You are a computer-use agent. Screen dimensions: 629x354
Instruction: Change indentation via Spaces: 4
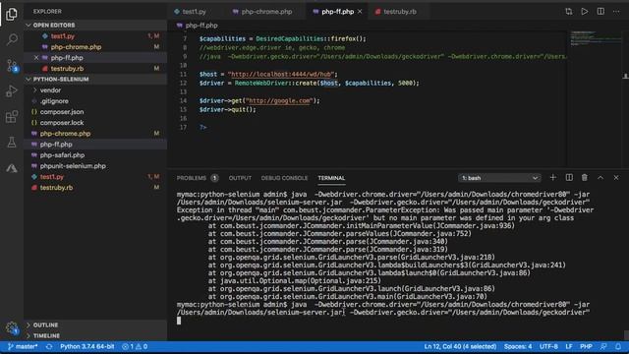point(518,346)
